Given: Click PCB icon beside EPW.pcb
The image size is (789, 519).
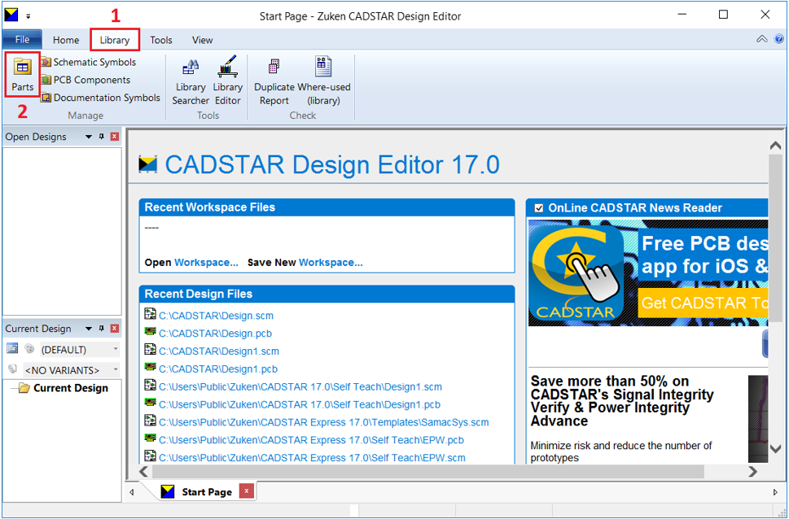Looking at the screenshot, I should 150,438.
